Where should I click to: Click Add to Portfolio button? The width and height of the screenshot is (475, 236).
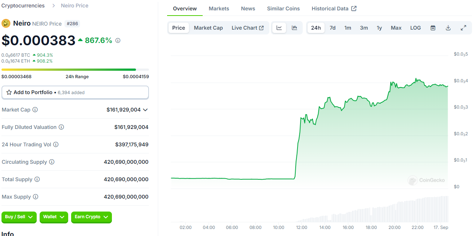75,92
